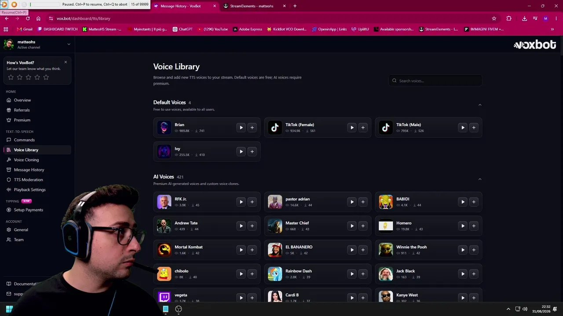Image resolution: width=563 pixels, height=316 pixels.
Task: Select Voice Library in sidebar
Action: [x=37, y=150]
